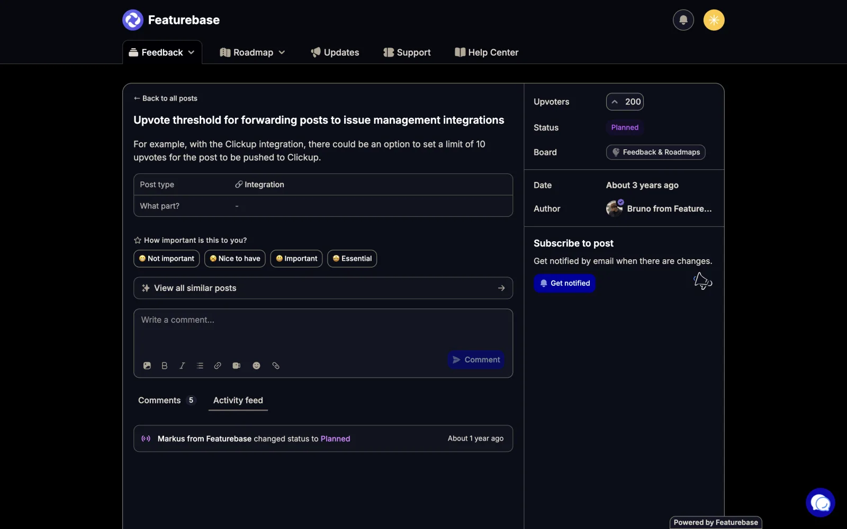Click the Featurebase logo icon

coord(133,20)
